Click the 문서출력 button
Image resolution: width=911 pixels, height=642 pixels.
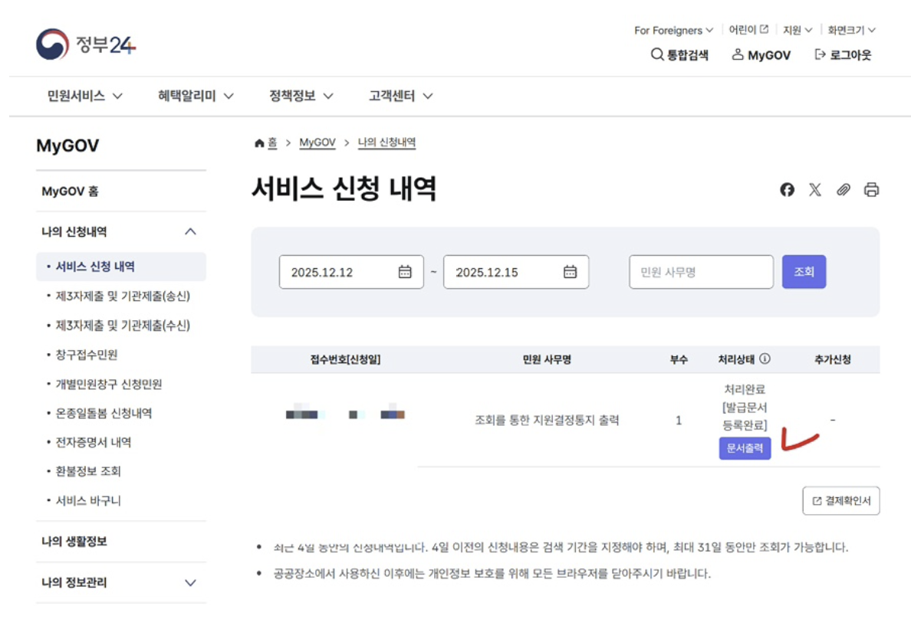pos(744,448)
